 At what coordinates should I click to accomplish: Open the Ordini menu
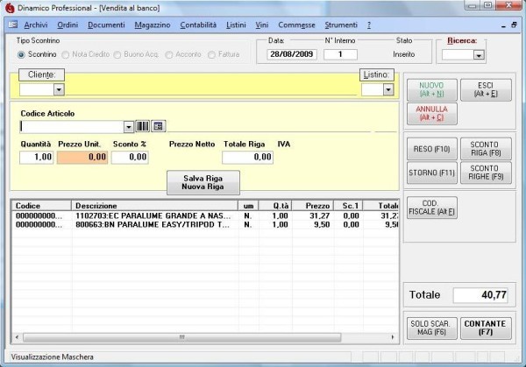[68, 25]
